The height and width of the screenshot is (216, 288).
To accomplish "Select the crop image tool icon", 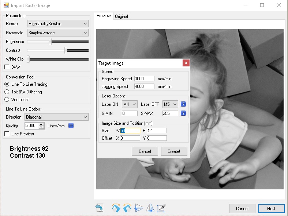I will 161,208.
